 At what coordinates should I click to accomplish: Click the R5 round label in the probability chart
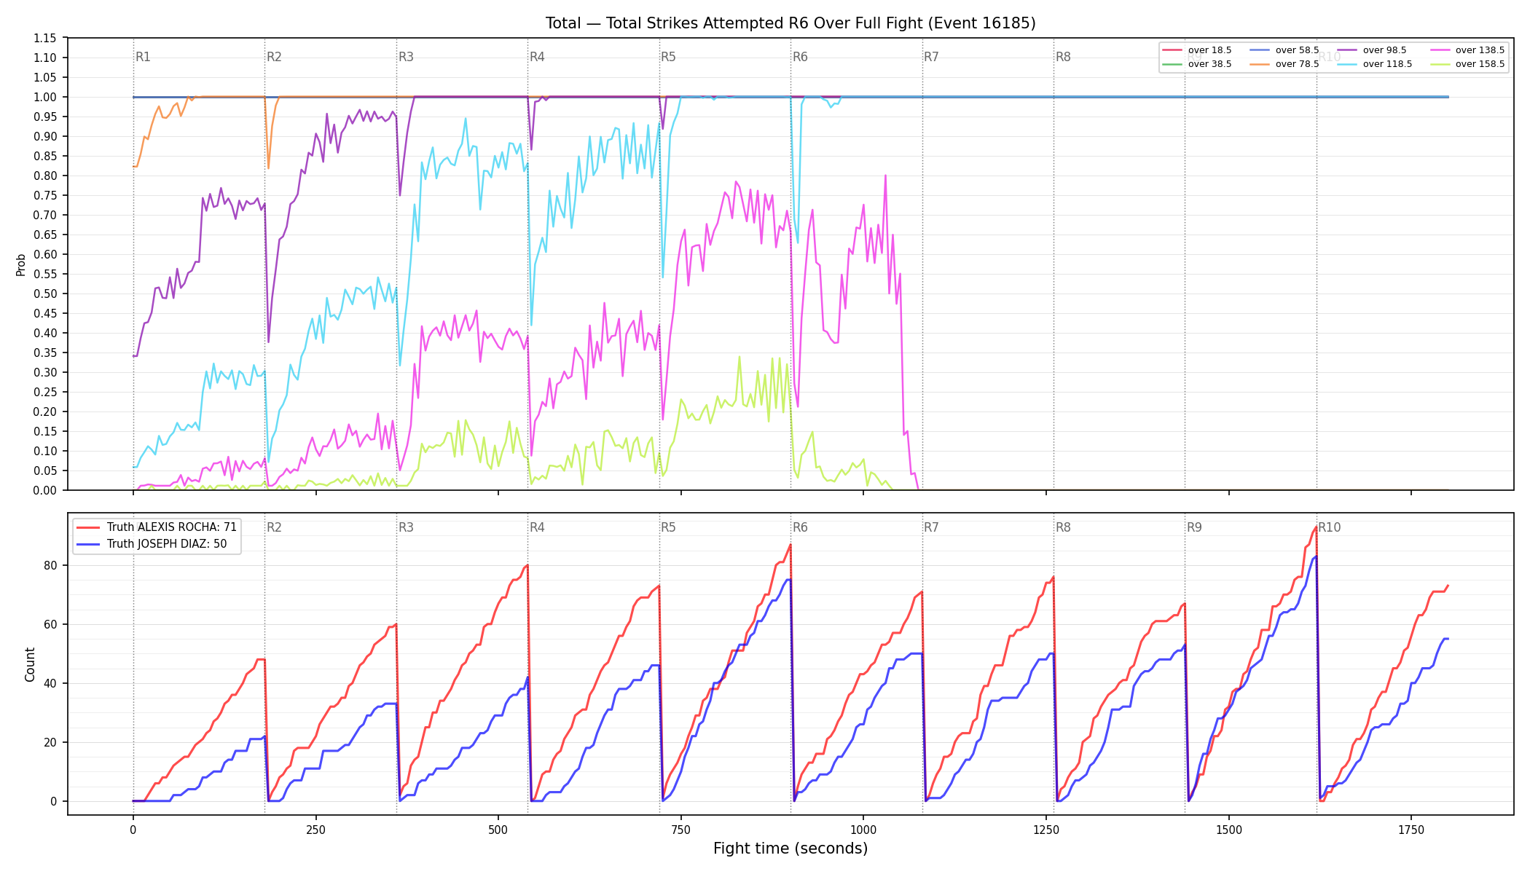[668, 57]
